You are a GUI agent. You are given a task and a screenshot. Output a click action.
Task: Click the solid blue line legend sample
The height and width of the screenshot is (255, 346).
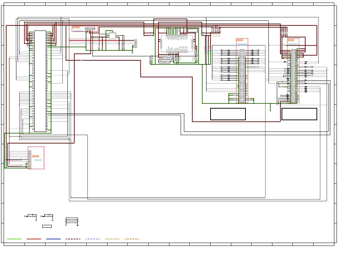coord(54,239)
